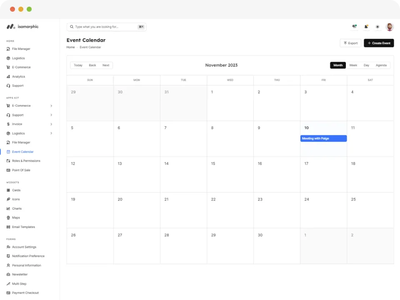This screenshot has width=400, height=300.
Task: Click the Payment Checkout card icon
Action: (x=8, y=293)
